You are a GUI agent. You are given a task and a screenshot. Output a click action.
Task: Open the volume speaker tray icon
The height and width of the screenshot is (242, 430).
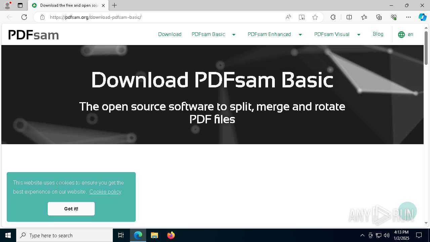pos(387,235)
